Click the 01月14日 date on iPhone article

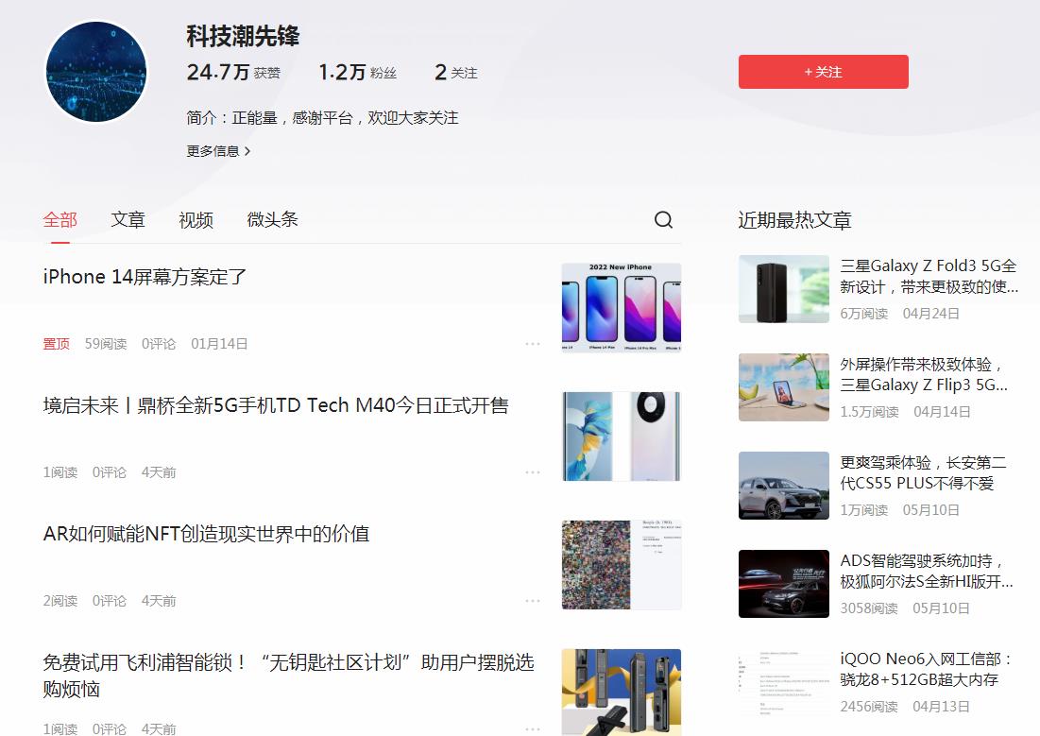point(219,344)
